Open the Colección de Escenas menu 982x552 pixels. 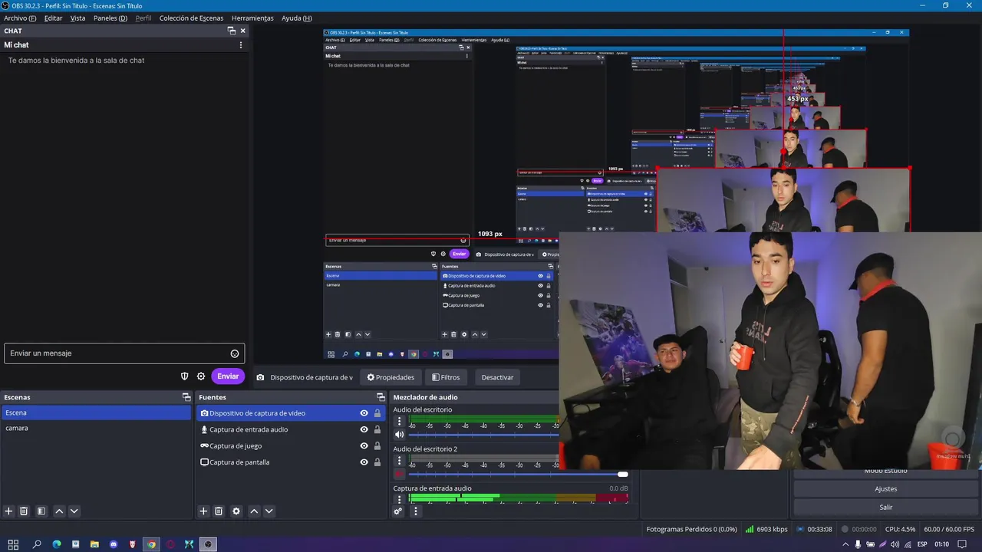[192, 18]
